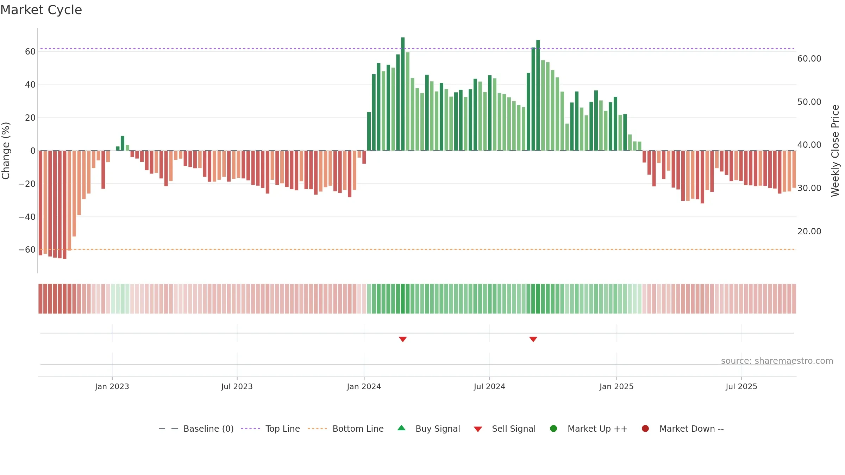Click the −60 tick on Change axis

pyautogui.click(x=27, y=250)
